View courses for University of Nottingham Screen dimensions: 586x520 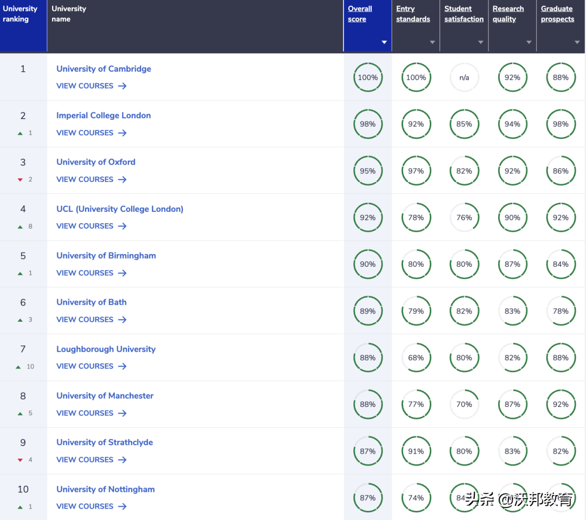(x=91, y=506)
